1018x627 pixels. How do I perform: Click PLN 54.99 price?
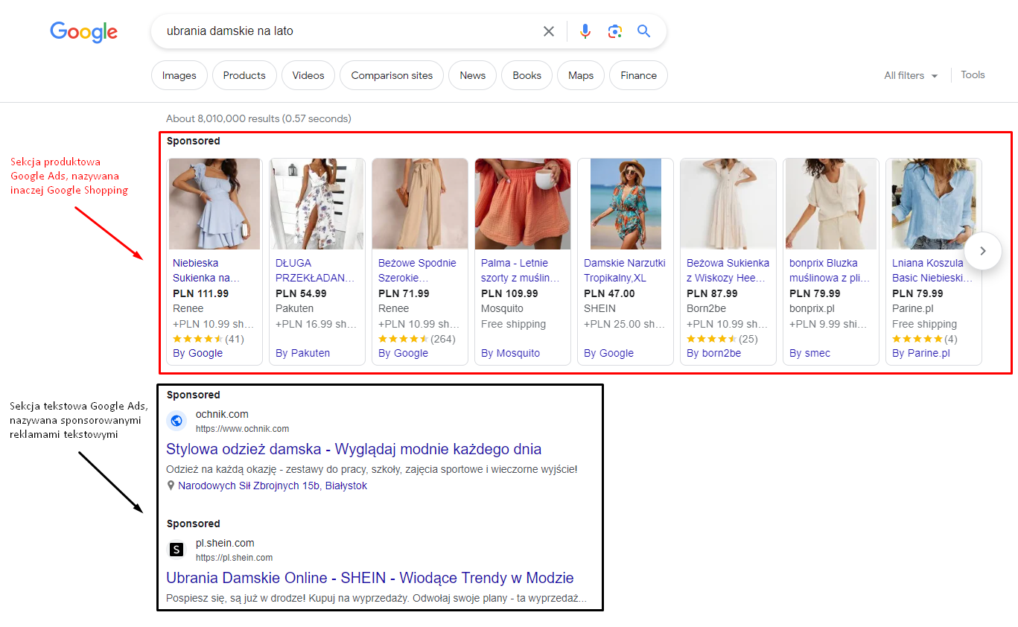click(x=301, y=293)
